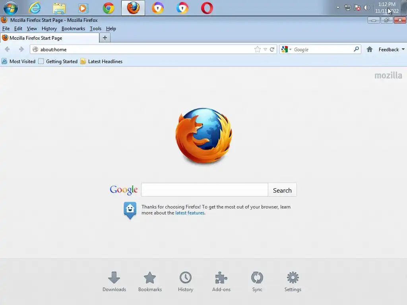The height and width of the screenshot is (305, 407).
Task: Click the volume speaker tray icon
Action: [366, 8]
